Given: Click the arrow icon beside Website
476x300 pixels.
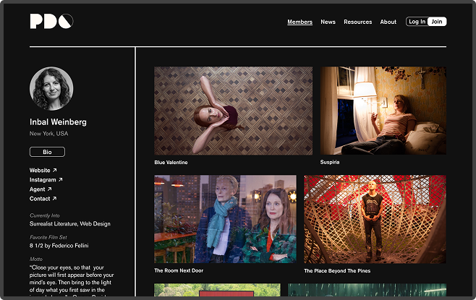Looking at the screenshot, I should pyautogui.click(x=54, y=171).
